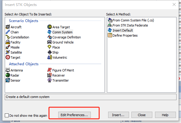Click the Insert... button
181x123 pixels.
point(119,115)
